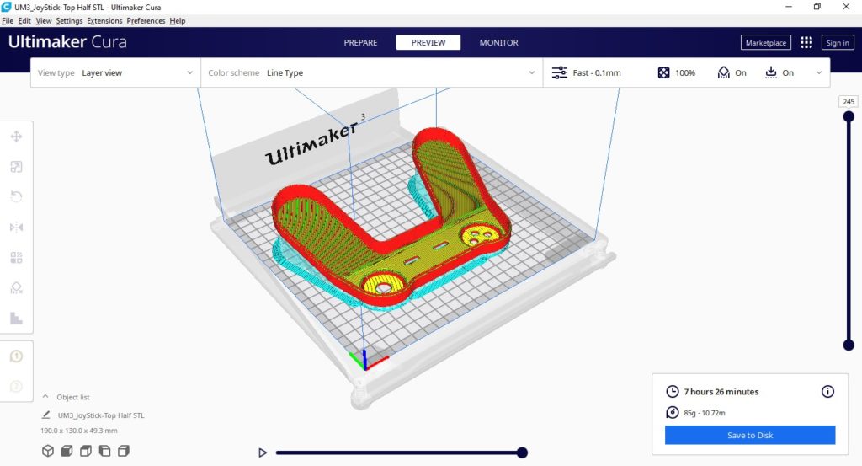Expand the print settings panel chevron

(x=818, y=72)
